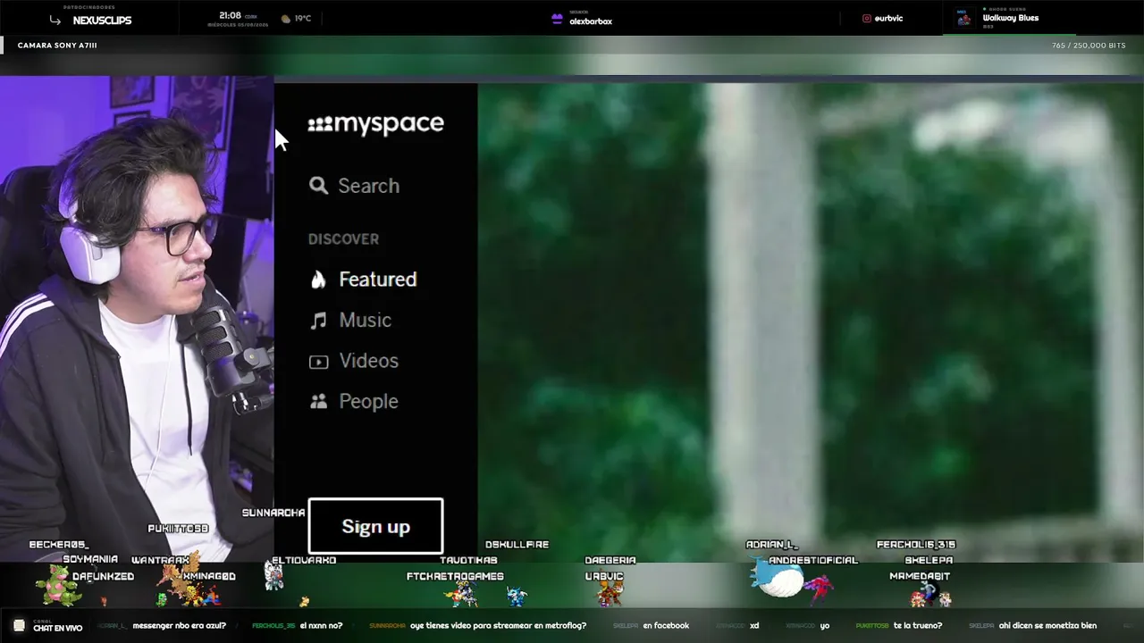1144x643 pixels.
Task: Click the Sign up button
Action: click(375, 526)
